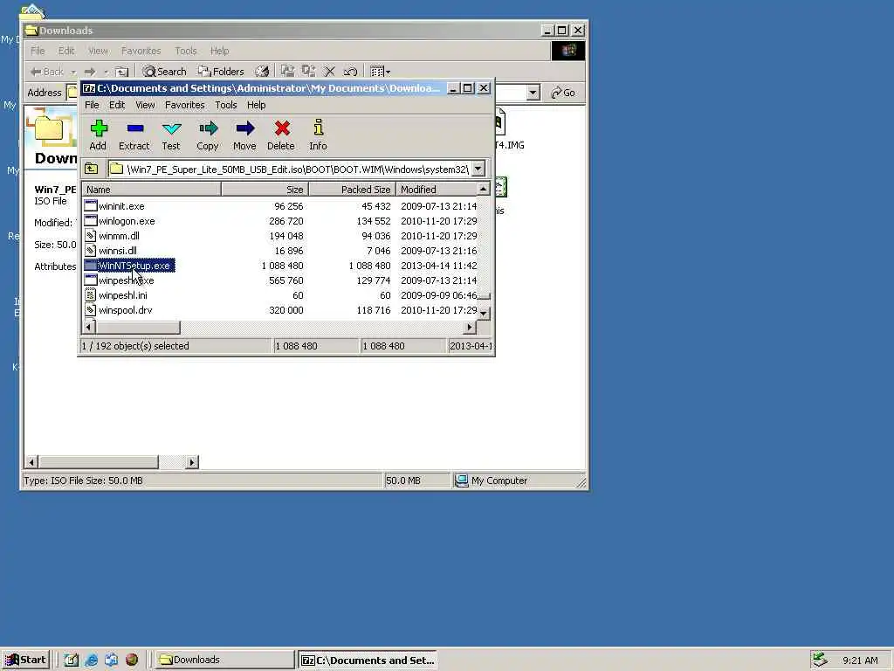The image size is (894, 671).
Task: Click Downloads window horizontal scrollbar thumb
Action: [98, 461]
